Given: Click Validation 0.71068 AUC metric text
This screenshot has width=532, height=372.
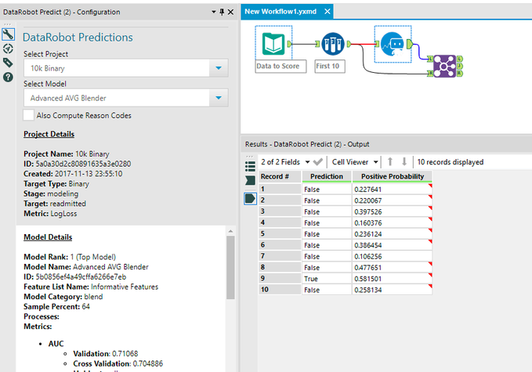Looking at the screenshot, I should point(106,354).
